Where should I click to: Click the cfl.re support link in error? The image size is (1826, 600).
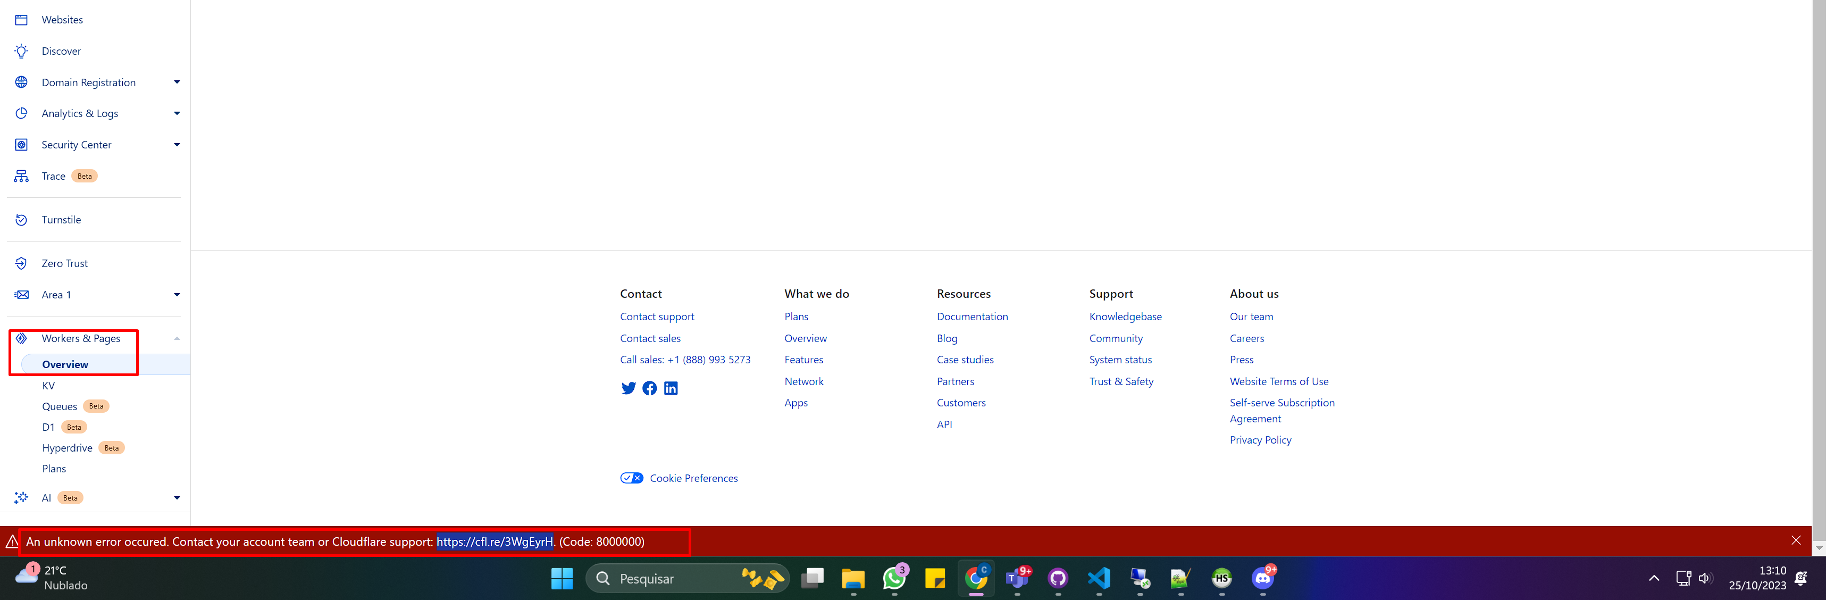tap(494, 542)
